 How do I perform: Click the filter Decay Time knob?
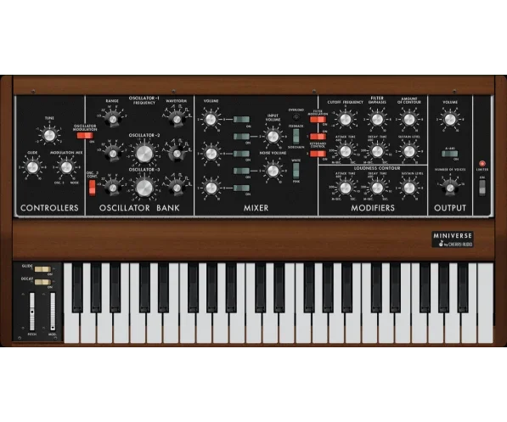[377, 151]
